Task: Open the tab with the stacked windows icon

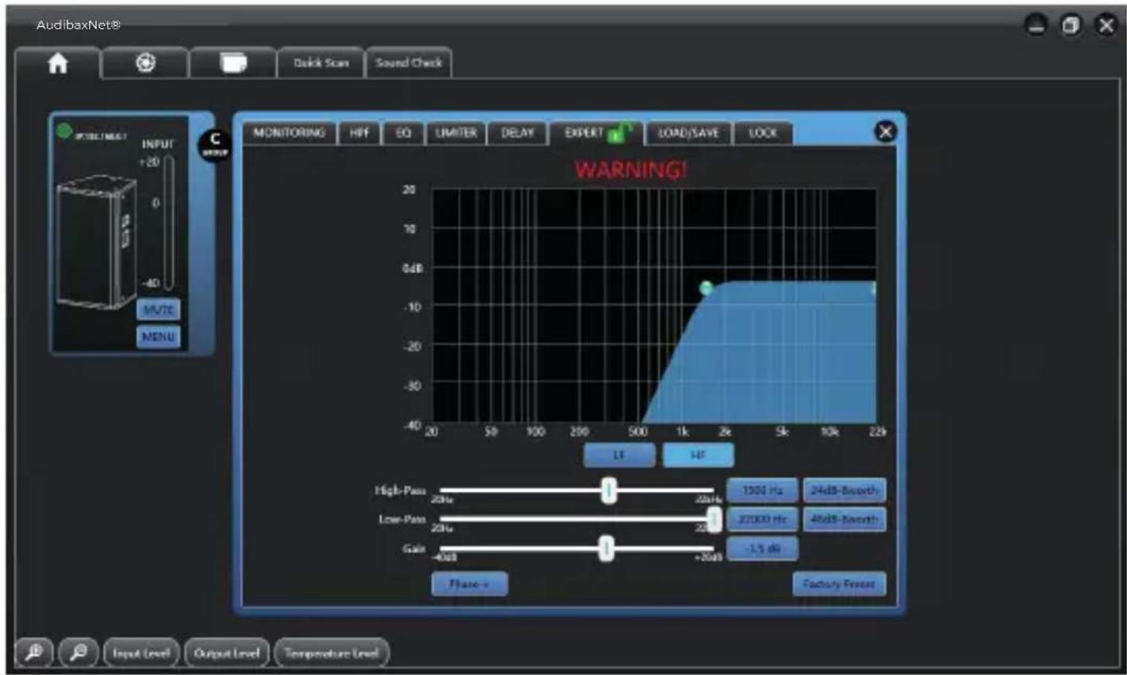Action: (233, 63)
